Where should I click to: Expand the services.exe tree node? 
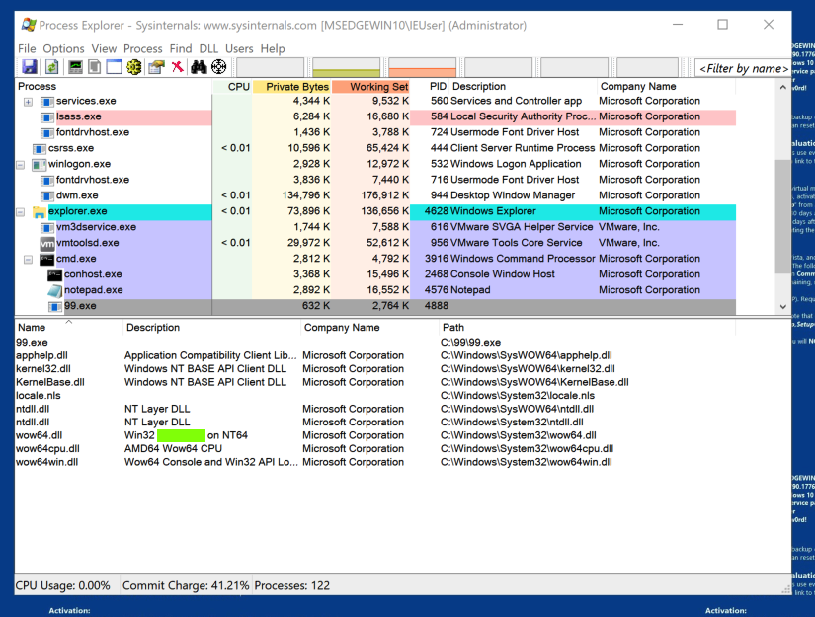click(28, 101)
